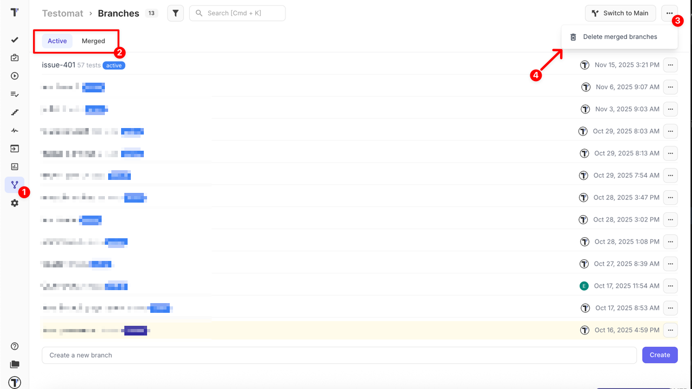
Task: Open the issue-401 branch link
Action: point(58,65)
